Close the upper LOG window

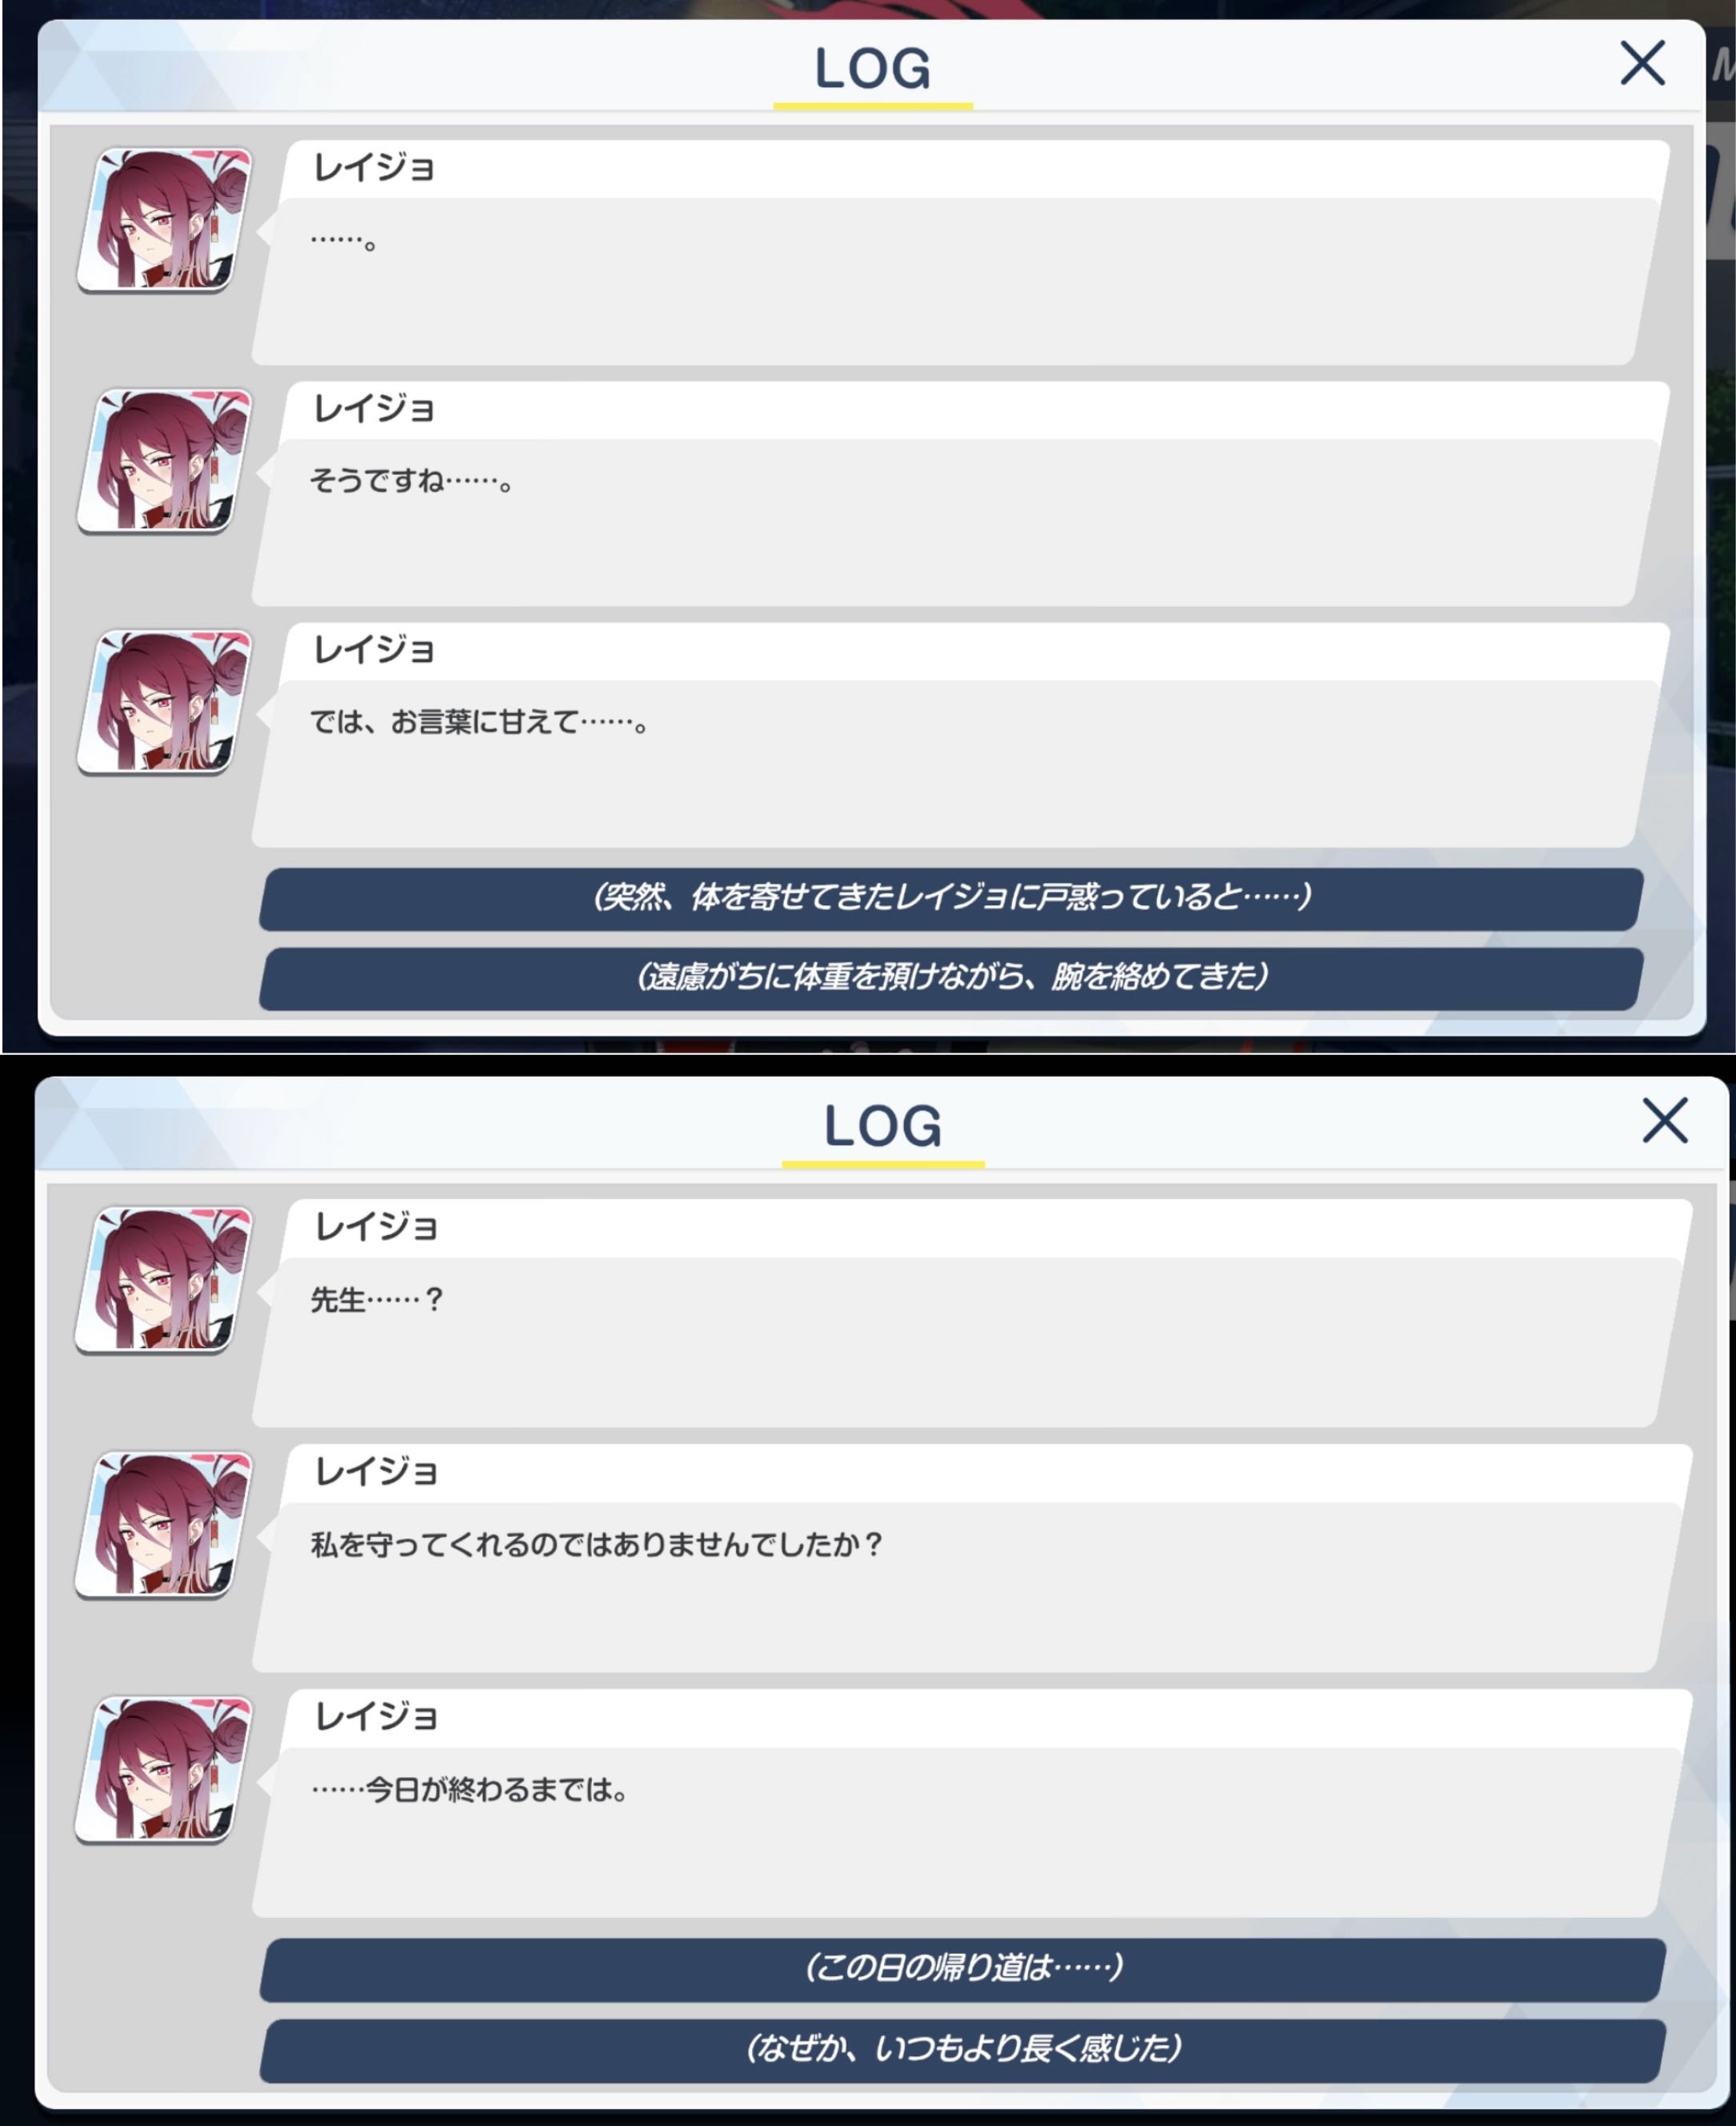pos(1642,64)
